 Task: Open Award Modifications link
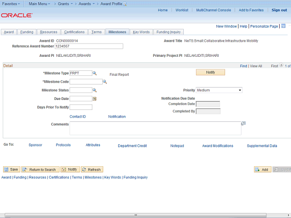[218, 146]
